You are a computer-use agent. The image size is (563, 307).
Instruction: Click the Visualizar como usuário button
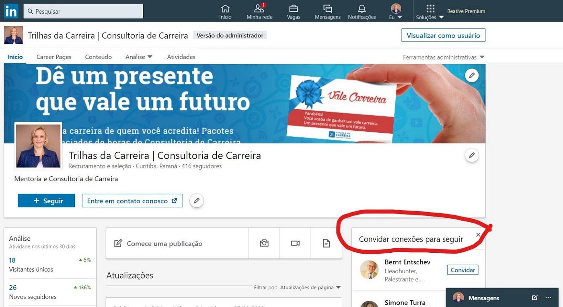tap(443, 35)
